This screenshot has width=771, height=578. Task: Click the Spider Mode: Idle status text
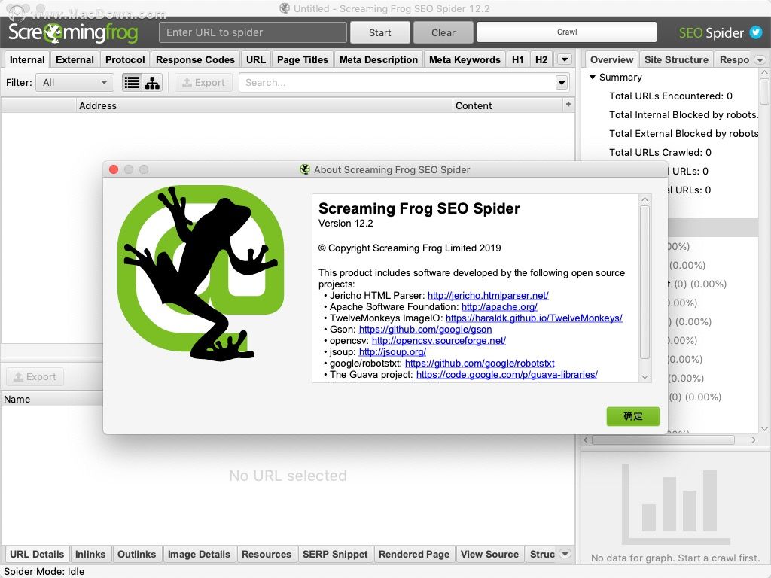click(44, 572)
